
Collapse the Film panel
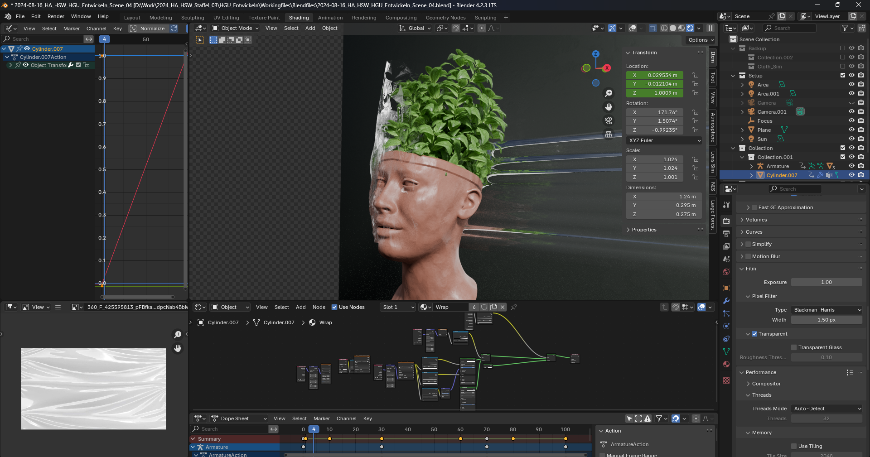[742, 269]
